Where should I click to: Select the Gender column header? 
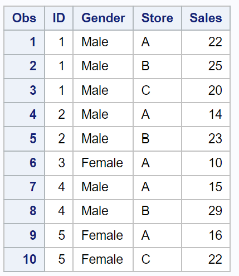pyautogui.click(x=103, y=18)
